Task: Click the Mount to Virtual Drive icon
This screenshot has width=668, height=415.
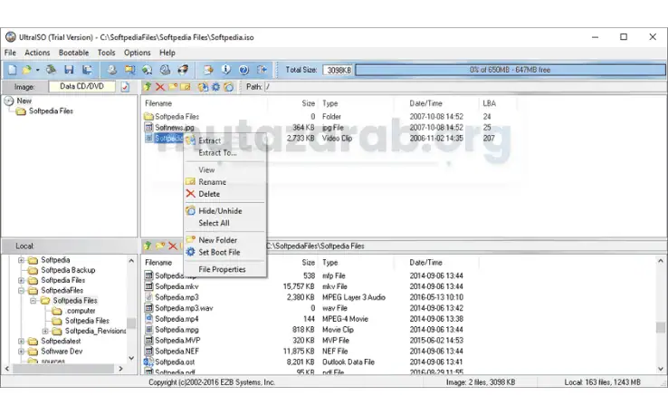Action: pos(165,70)
